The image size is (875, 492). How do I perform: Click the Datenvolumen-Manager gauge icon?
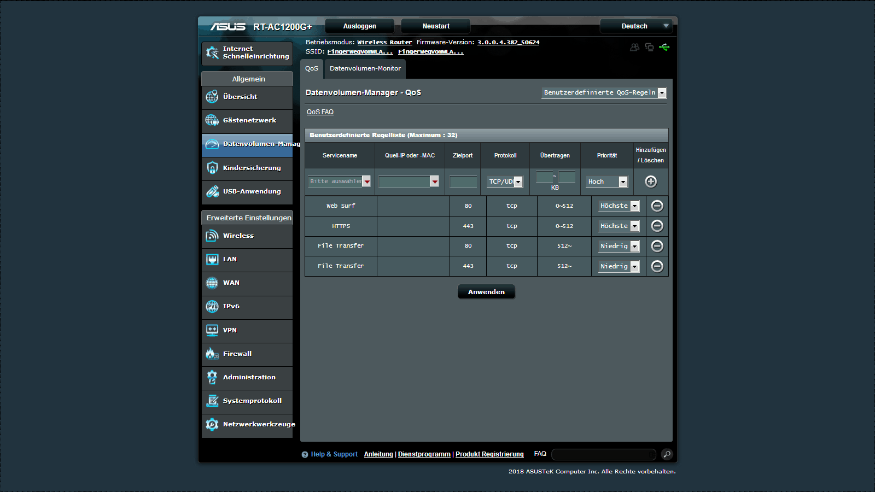pyautogui.click(x=212, y=144)
